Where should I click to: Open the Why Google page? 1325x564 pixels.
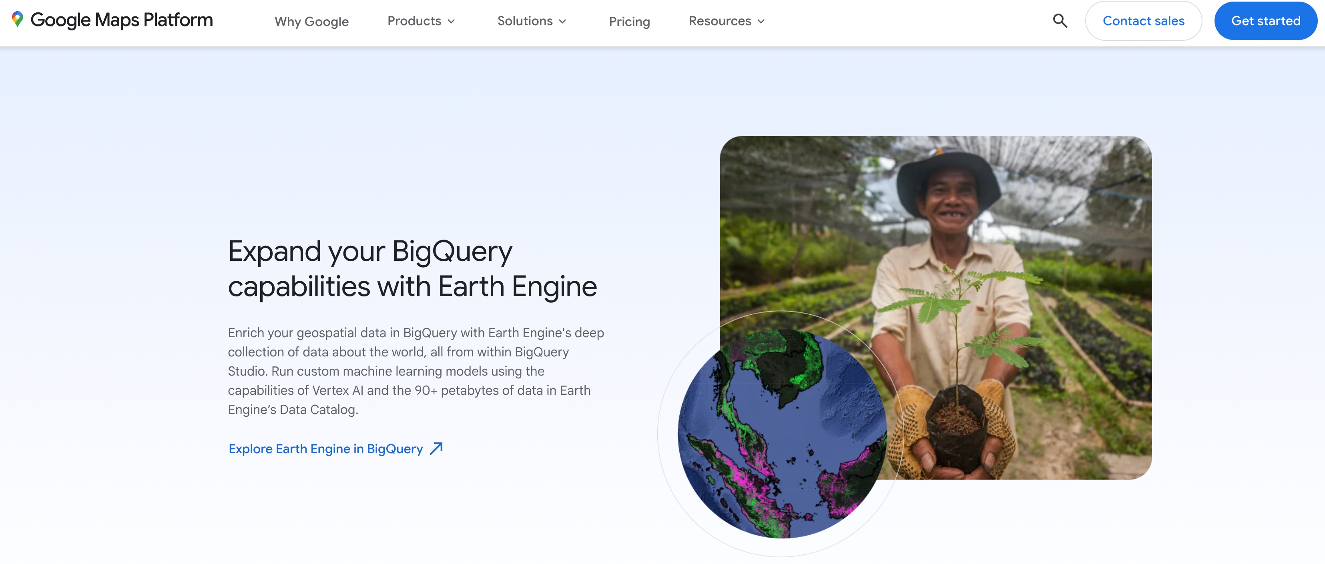(x=312, y=22)
